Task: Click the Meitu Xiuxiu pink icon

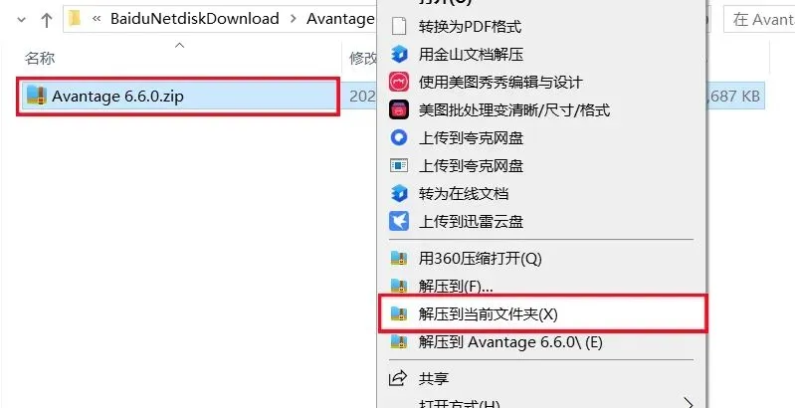Action: click(x=399, y=82)
